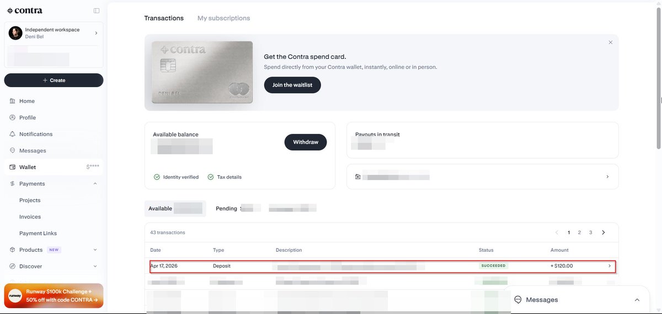Dismiss the Contra spend card banner
This screenshot has height=314, width=662.
click(610, 42)
